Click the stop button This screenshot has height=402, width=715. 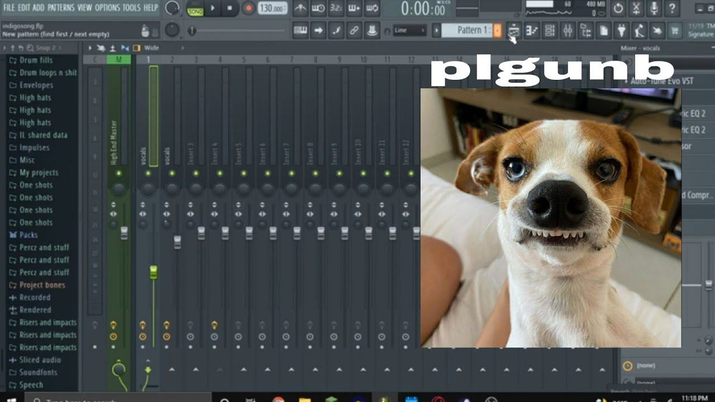230,8
